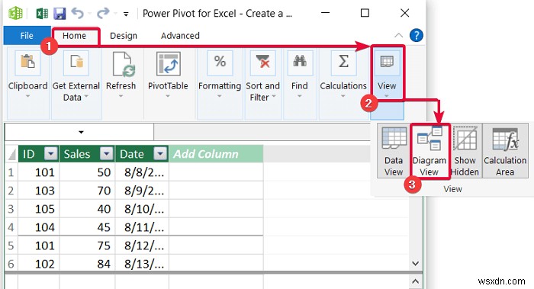Screen dimensions: 534x289
Task: Select cell with ID 104
Action: (x=39, y=227)
